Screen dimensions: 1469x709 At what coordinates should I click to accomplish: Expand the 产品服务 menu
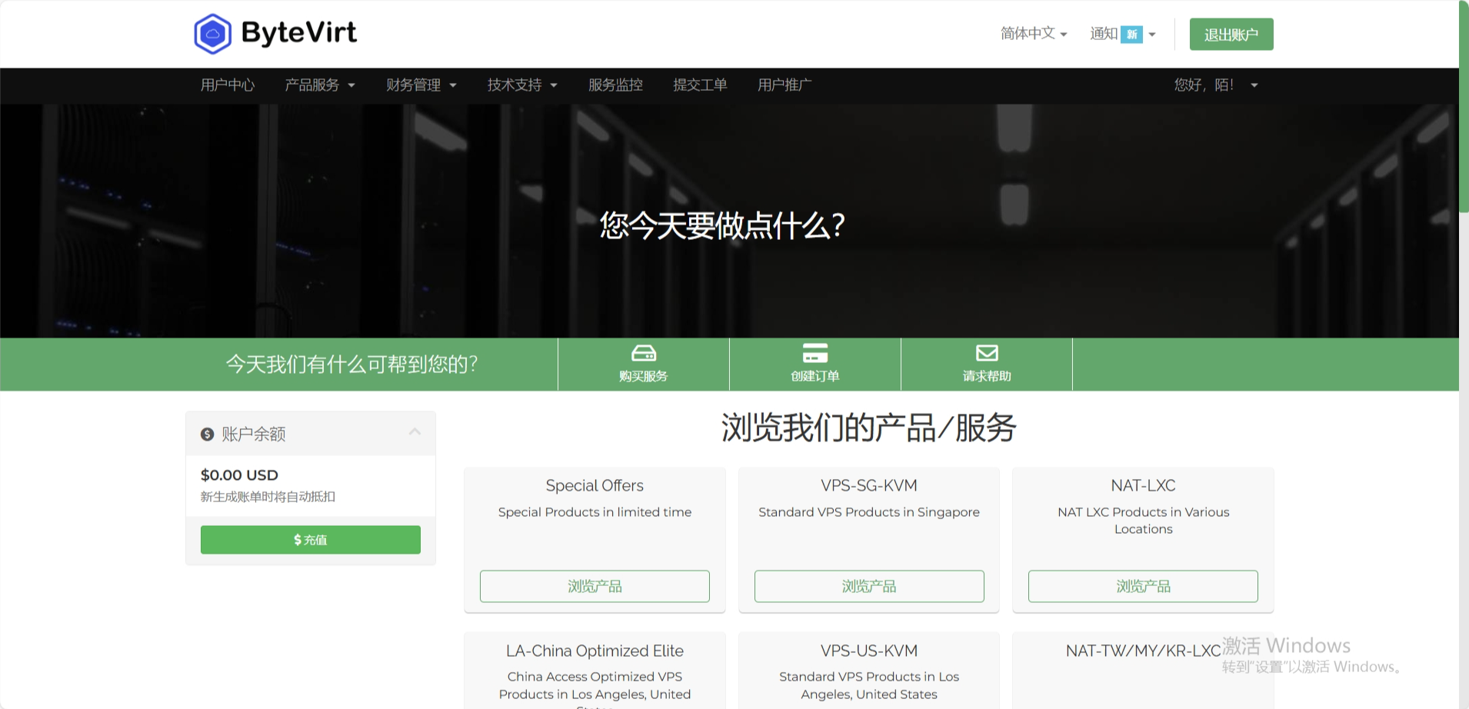(x=319, y=85)
